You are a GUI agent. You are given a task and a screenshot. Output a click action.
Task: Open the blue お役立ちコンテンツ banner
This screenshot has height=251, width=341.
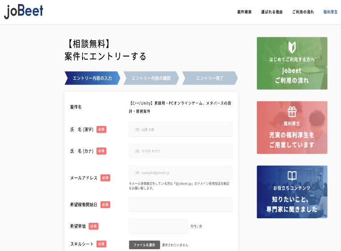292,192
